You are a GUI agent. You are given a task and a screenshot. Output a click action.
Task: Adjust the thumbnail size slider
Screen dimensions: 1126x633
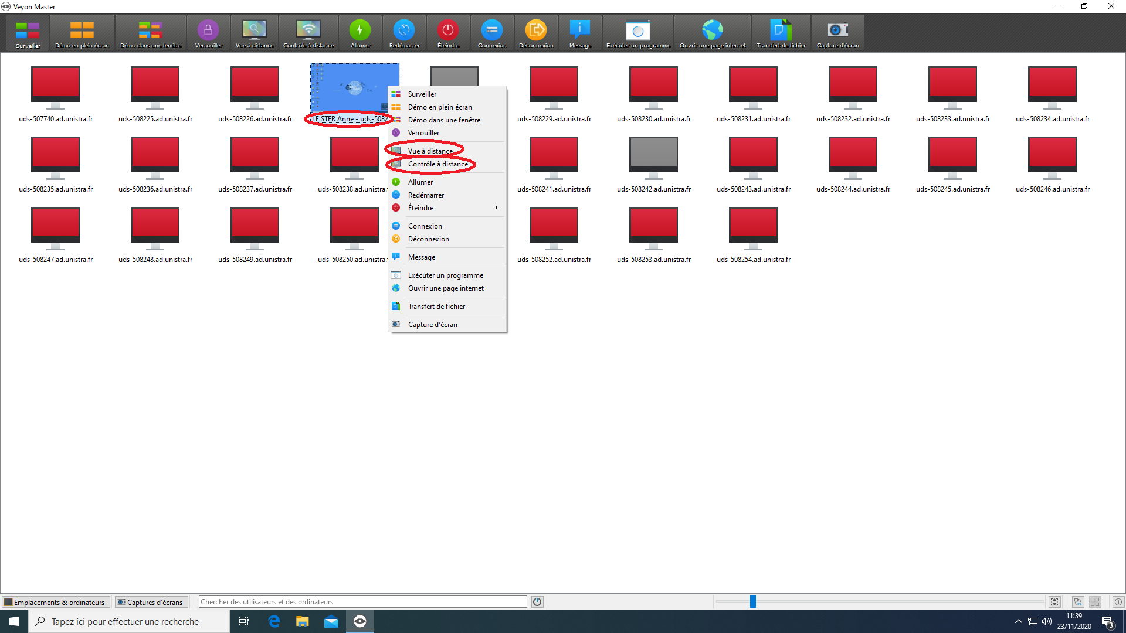click(x=753, y=602)
